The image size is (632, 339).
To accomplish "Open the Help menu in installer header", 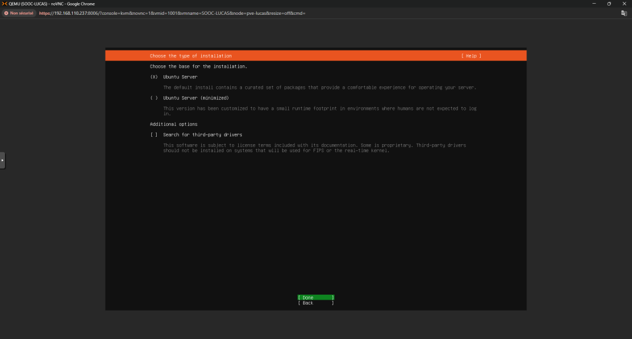I will click(471, 56).
